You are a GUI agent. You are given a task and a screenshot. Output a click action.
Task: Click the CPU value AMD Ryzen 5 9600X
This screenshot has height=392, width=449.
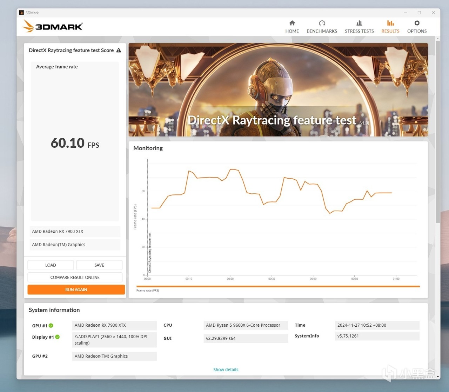246,325
